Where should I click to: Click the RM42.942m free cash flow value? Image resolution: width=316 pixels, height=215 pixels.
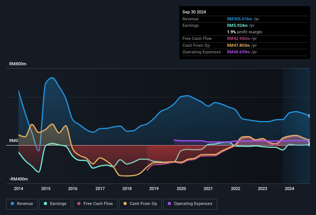(239, 38)
